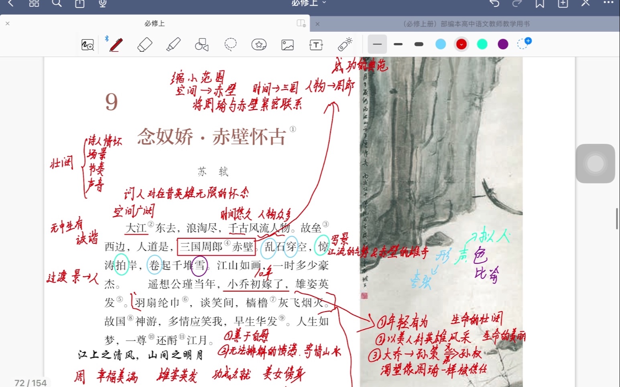
Task: Switch to the 必修上 tab
Action: point(154,24)
